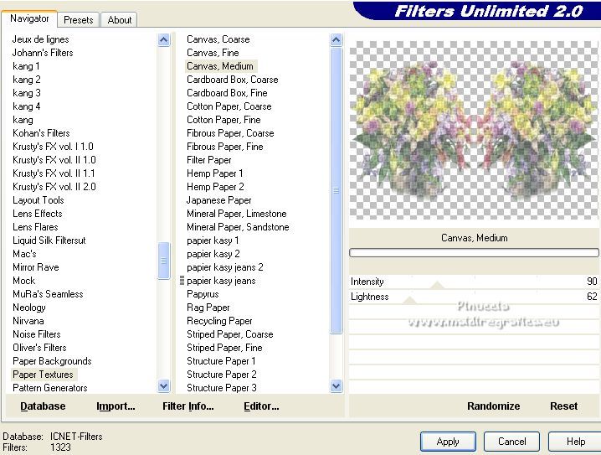601x455 pixels.
Task: Choose Hemp Paper 2 effect
Action: [215, 187]
